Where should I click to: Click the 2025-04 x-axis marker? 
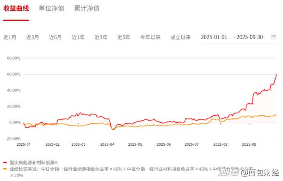108,144
